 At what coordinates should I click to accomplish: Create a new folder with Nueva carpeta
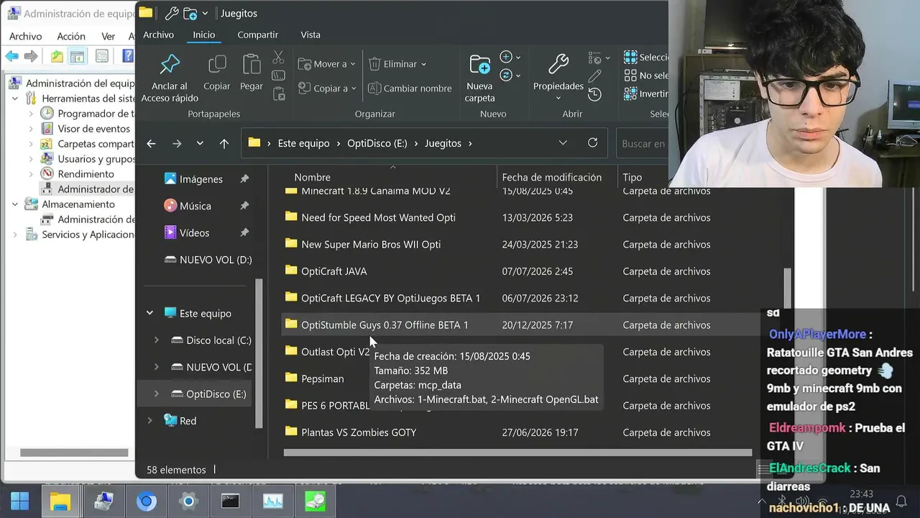point(479,78)
